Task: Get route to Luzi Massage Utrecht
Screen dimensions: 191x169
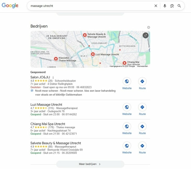Action: pyautogui.click(x=142, y=107)
